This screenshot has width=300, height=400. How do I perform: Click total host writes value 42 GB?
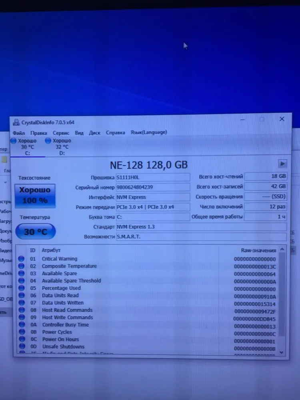tap(265, 186)
